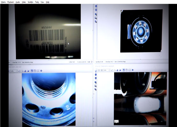Click the blue wheel camera image

click(141, 31)
